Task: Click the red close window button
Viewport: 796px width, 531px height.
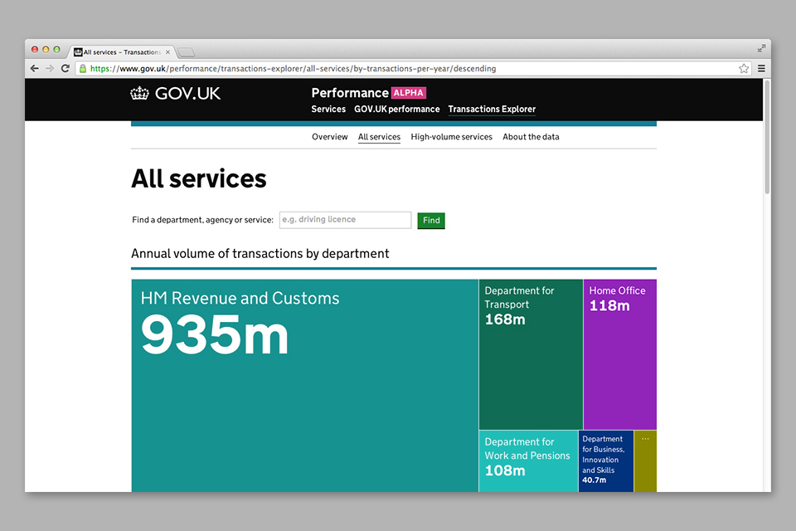Action: click(x=35, y=49)
